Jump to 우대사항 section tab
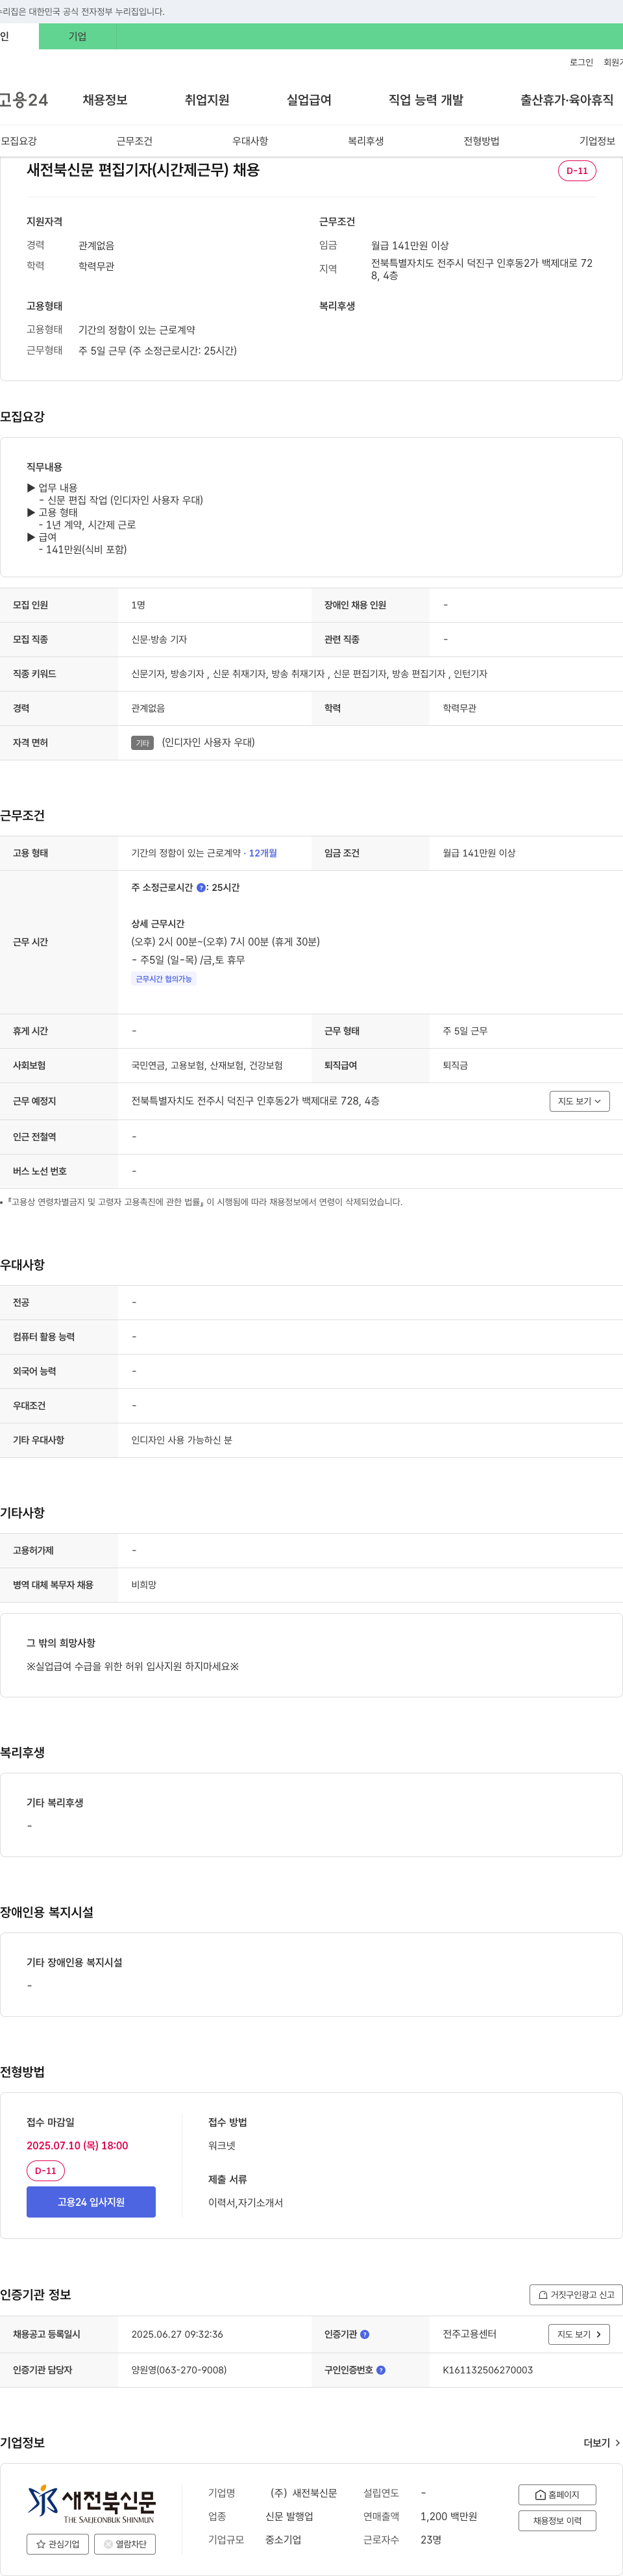623x2576 pixels. coord(250,141)
